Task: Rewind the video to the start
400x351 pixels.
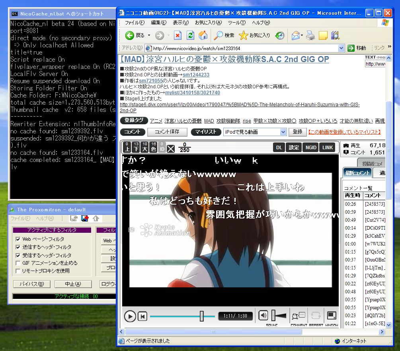Action: coord(142,316)
